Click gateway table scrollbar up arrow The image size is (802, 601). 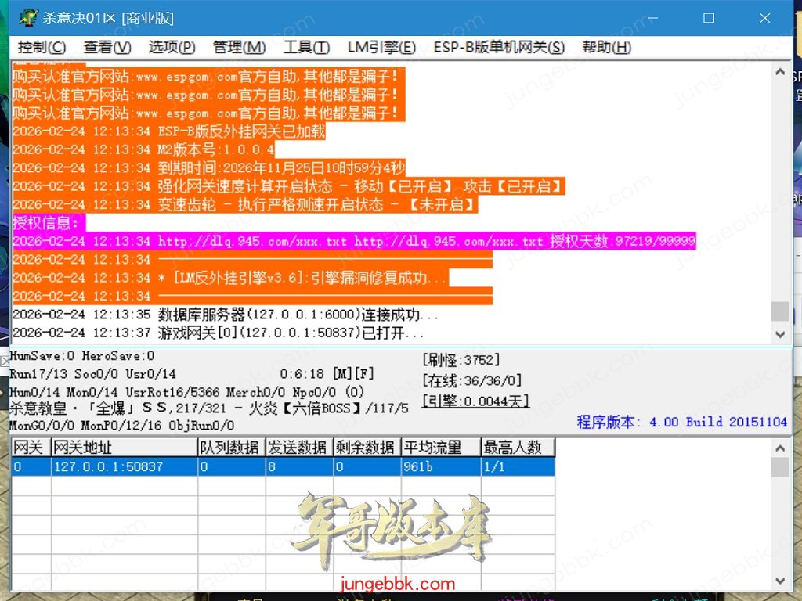[779, 448]
